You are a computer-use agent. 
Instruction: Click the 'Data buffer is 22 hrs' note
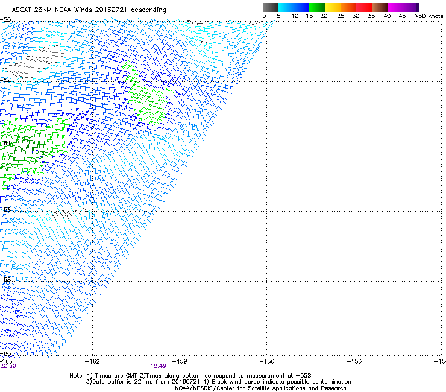coord(218,382)
